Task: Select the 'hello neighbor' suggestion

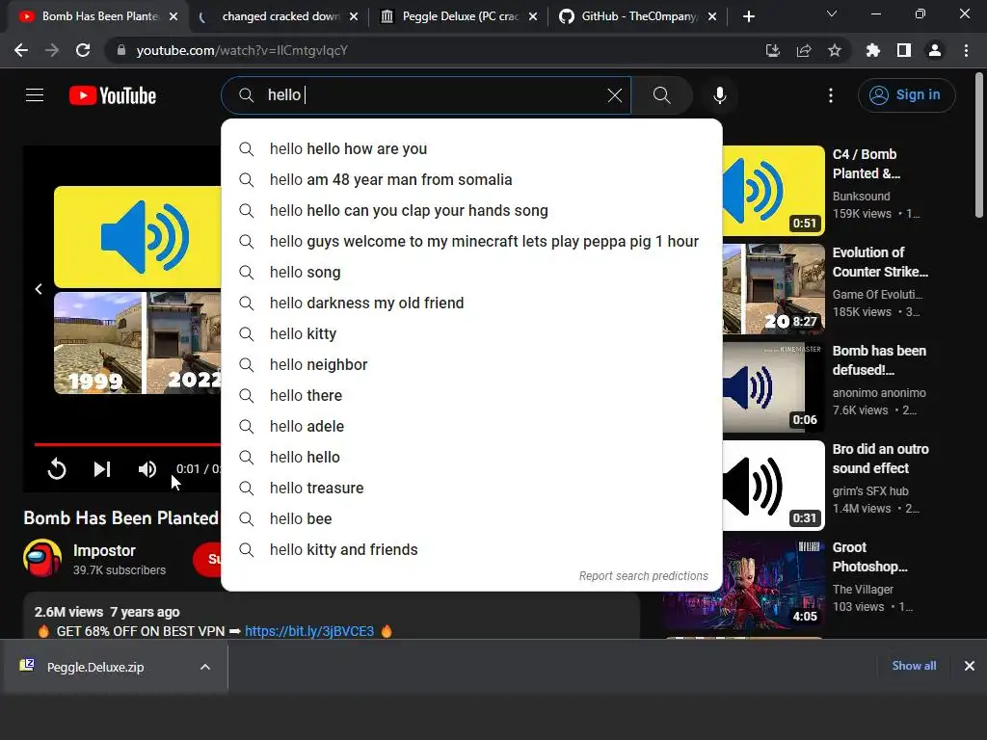Action: click(x=471, y=364)
